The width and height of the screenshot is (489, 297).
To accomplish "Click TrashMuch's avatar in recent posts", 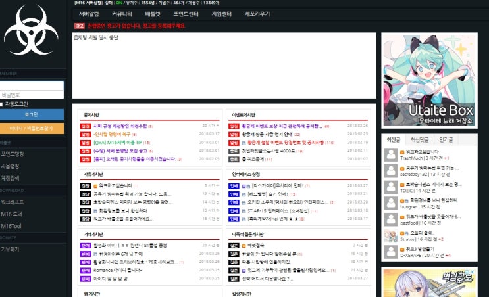I will pyautogui.click(x=391, y=154).
